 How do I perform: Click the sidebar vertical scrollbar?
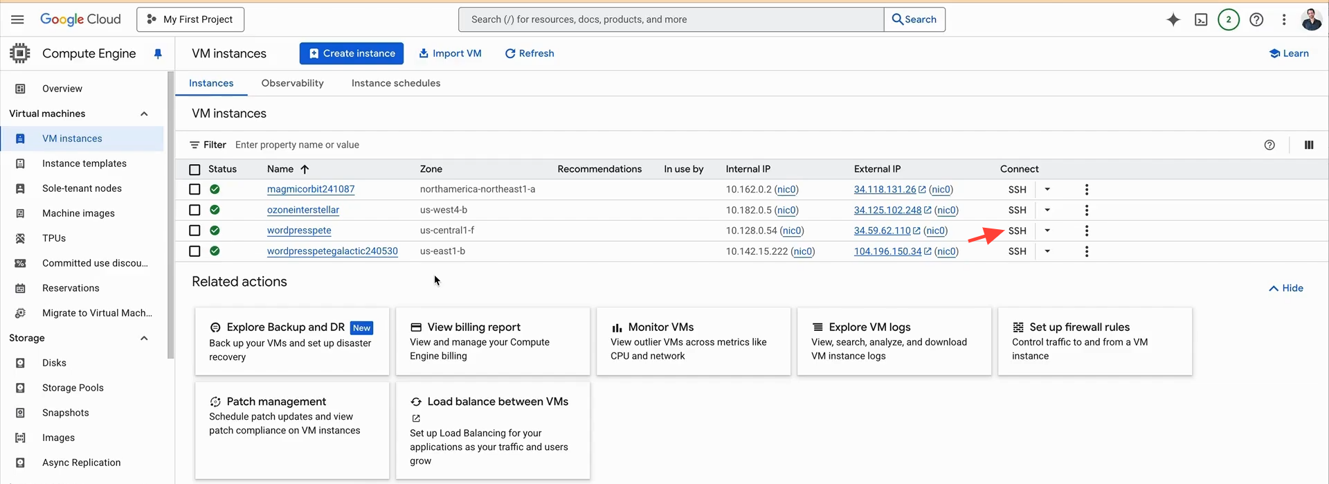click(x=170, y=215)
